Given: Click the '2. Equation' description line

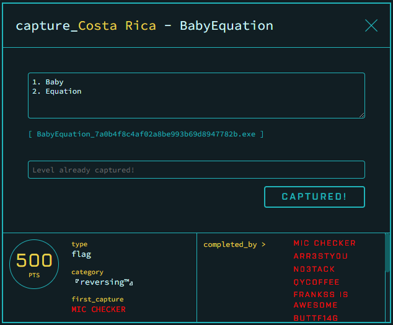Looking at the screenshot, I should tap(56, 91).
